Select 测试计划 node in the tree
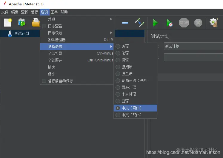The height and width of the screenshot is (158, 223). click(x=21, y=33)
